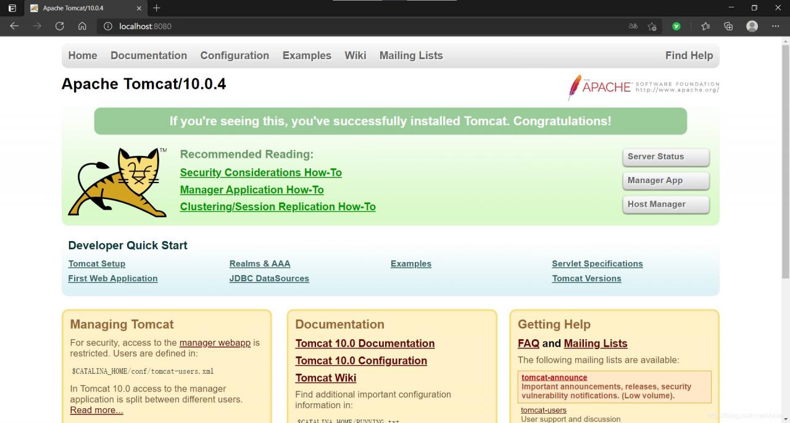
Task: Click the Server Status button
Action: click(666, 157)
